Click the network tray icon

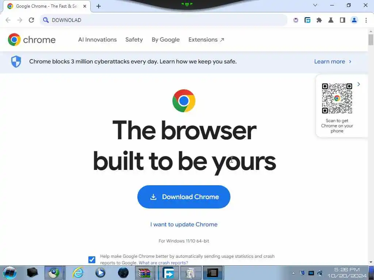pyautogui.click(x=311, y=273)
